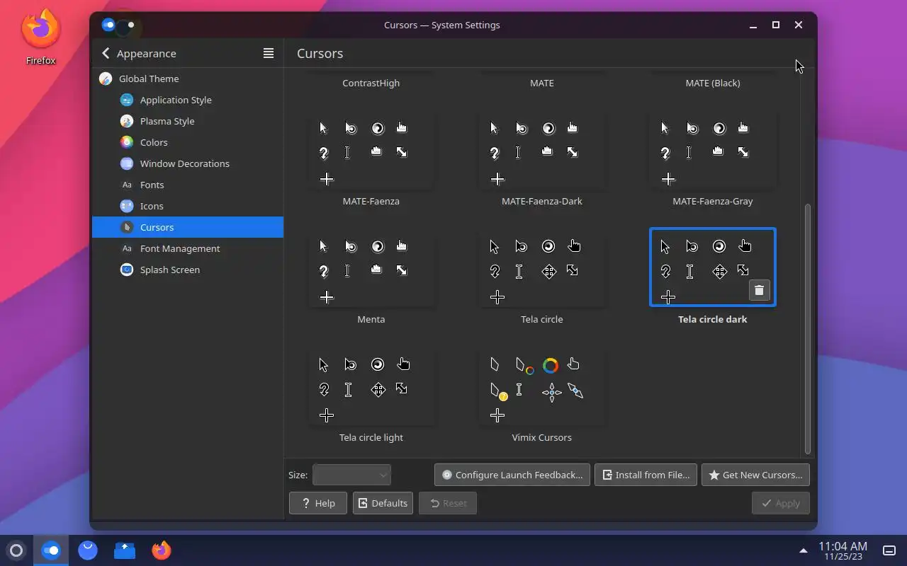Click the Icons sidebar icon

[x=127, y=206]
